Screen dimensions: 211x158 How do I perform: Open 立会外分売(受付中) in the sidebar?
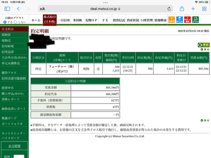(x=14, y=58)
